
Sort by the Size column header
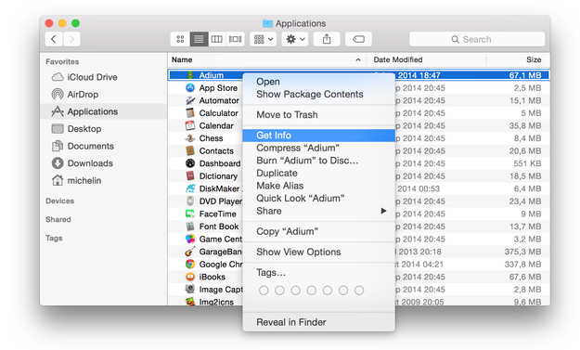coord(518,59)
